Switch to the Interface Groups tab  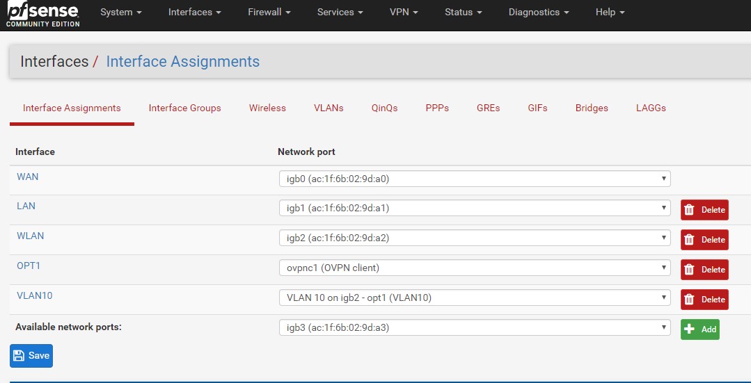tap(184, 108)
